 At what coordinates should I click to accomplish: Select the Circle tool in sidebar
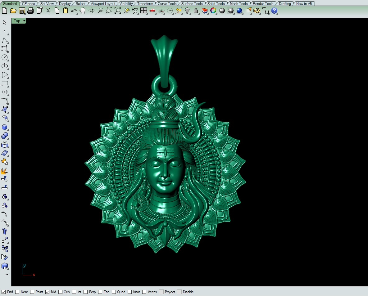[x=5, y=57]
